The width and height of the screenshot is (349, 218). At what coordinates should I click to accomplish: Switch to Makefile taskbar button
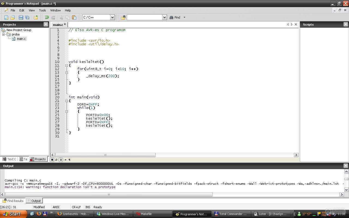tap(152, 214)
